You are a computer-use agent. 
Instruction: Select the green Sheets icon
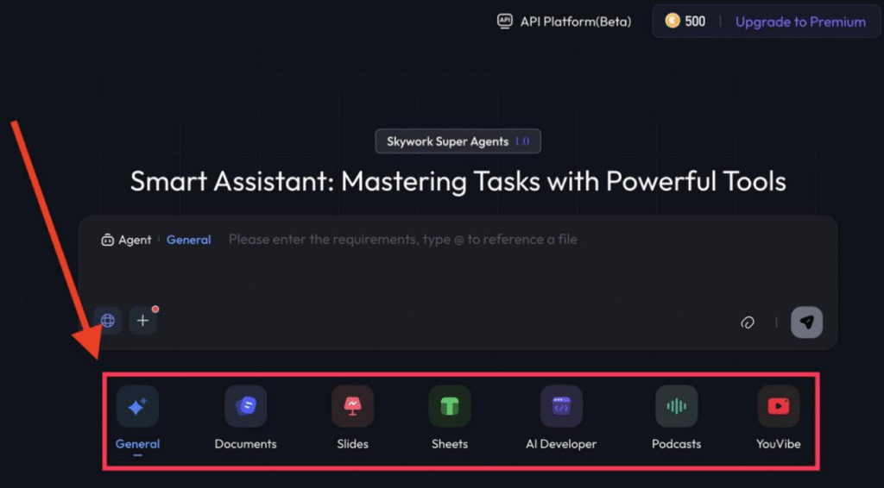coord(449,406)
